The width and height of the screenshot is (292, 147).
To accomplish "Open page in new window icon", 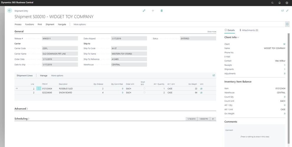I will [x=282, y=11].
